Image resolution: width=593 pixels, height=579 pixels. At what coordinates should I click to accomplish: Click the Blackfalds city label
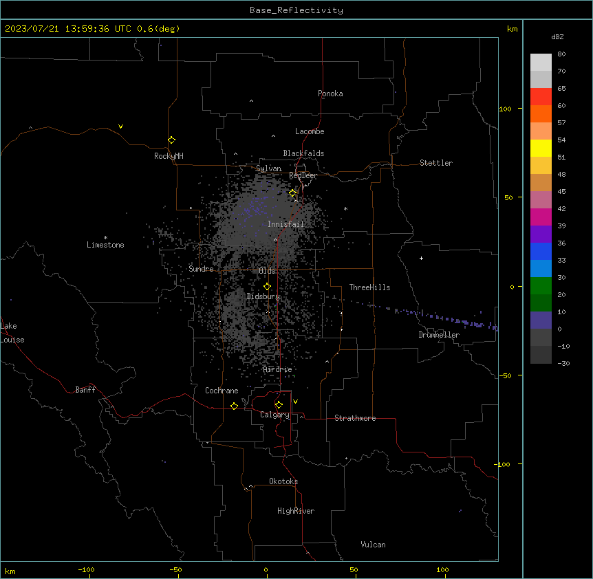[x=303, y=153]
